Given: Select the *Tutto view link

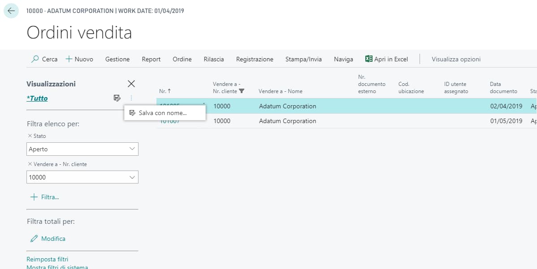Looking at the screenshot, I should pyautogui.click(x=37, y=98).
